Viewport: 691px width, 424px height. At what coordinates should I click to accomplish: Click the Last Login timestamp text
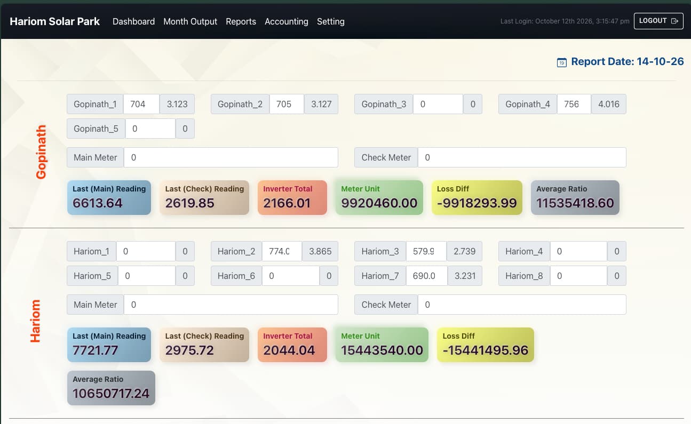coord(565,21)
